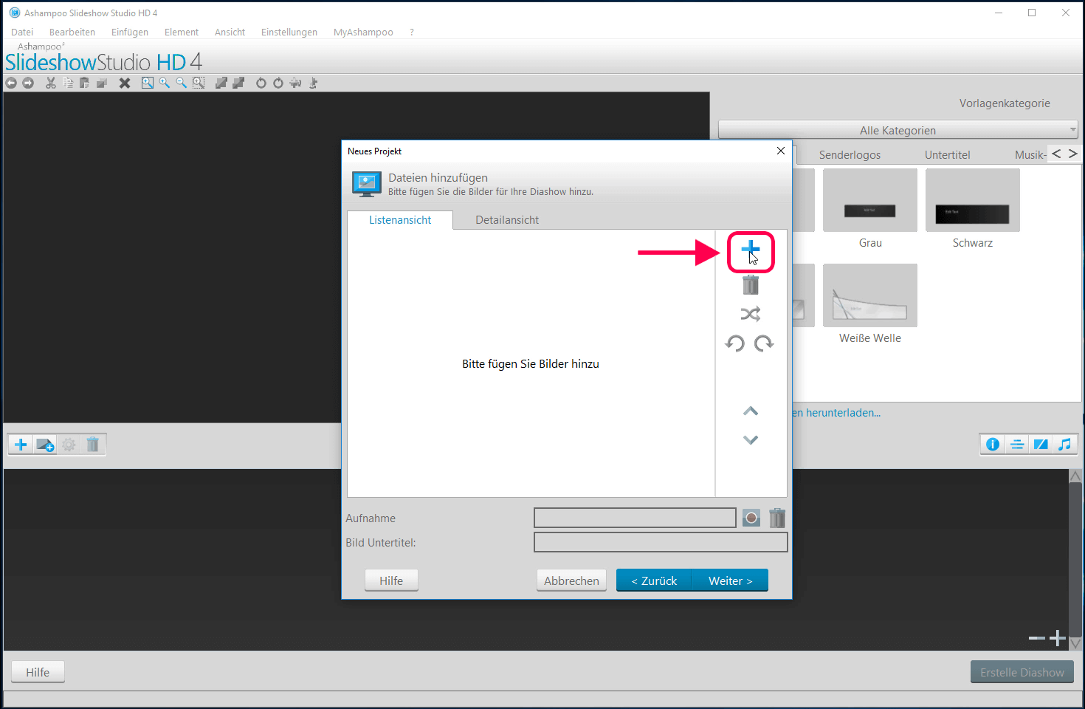
Task: Click the music note icon in right panel
Action: [x=1064, y=444]
